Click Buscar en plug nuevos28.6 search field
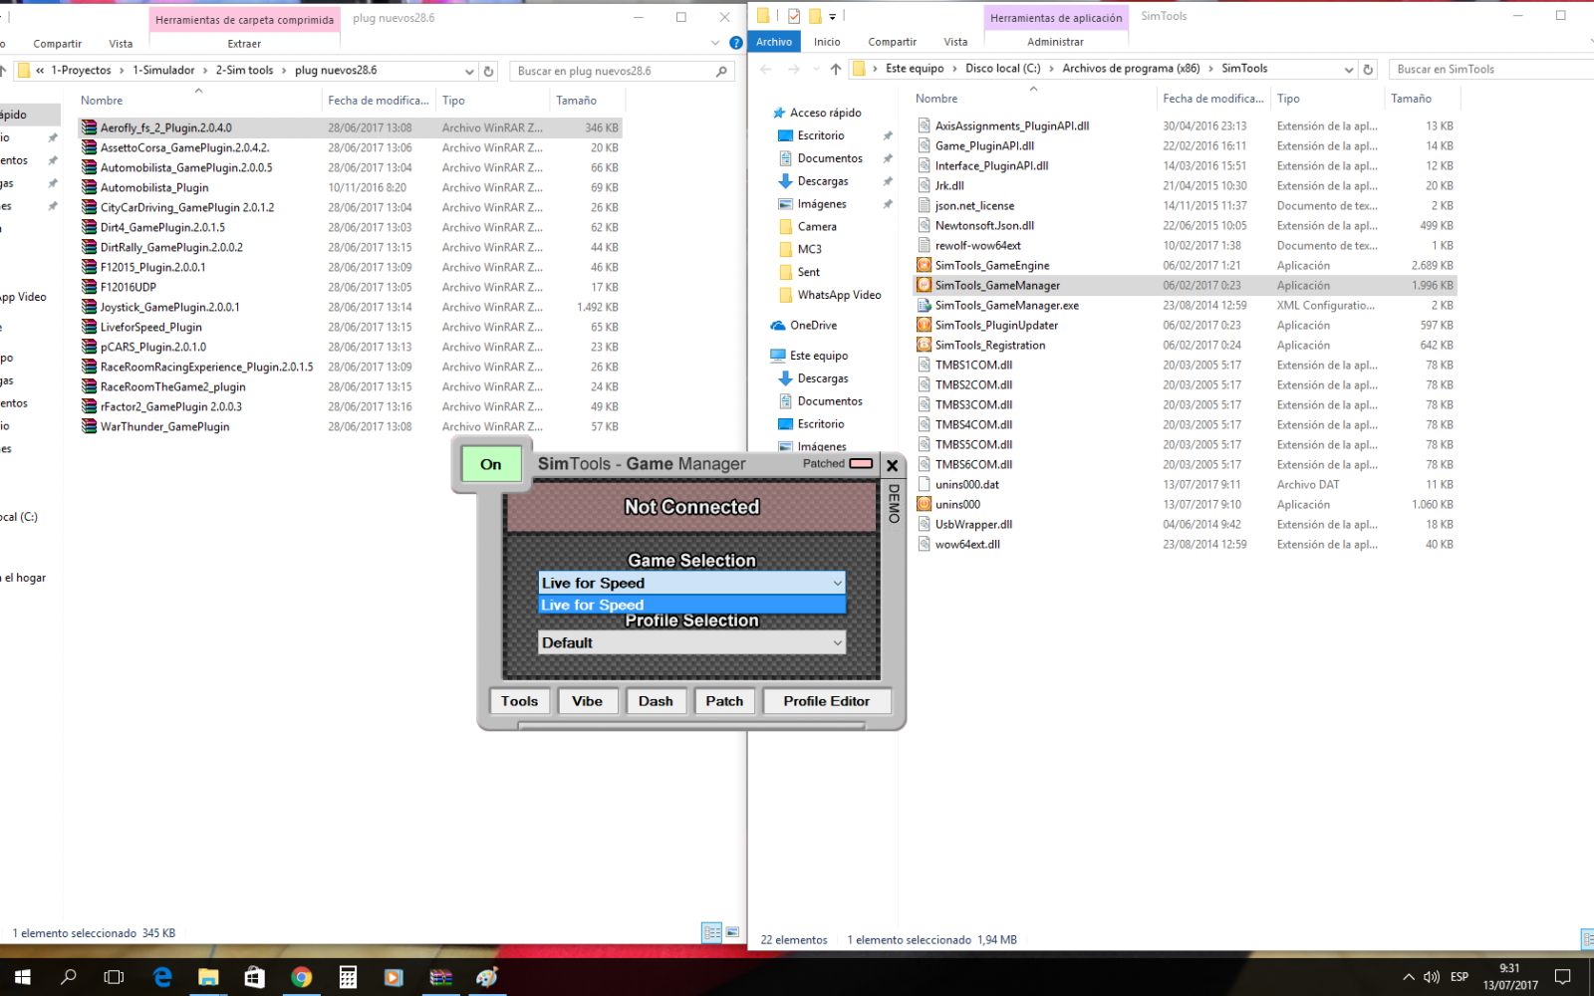 (623, 71)
